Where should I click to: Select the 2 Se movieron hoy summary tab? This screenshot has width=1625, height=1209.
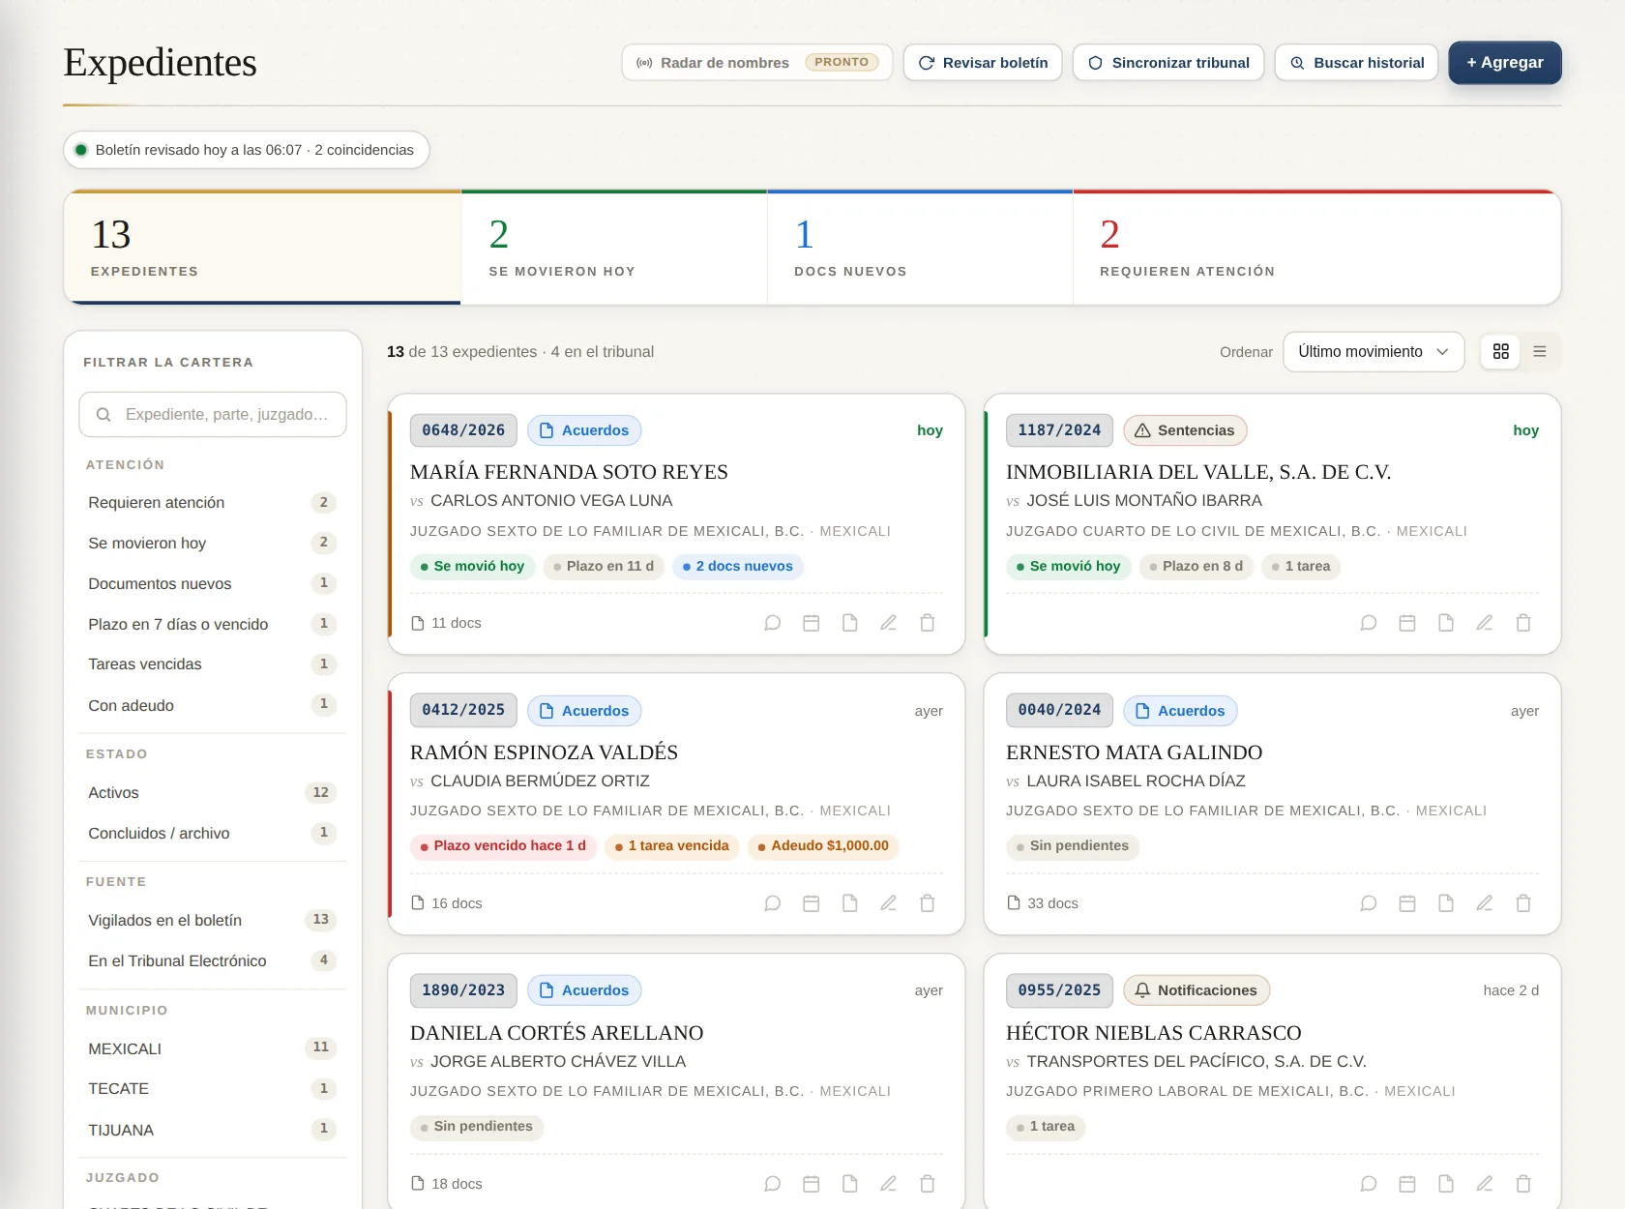coord(614,248)
